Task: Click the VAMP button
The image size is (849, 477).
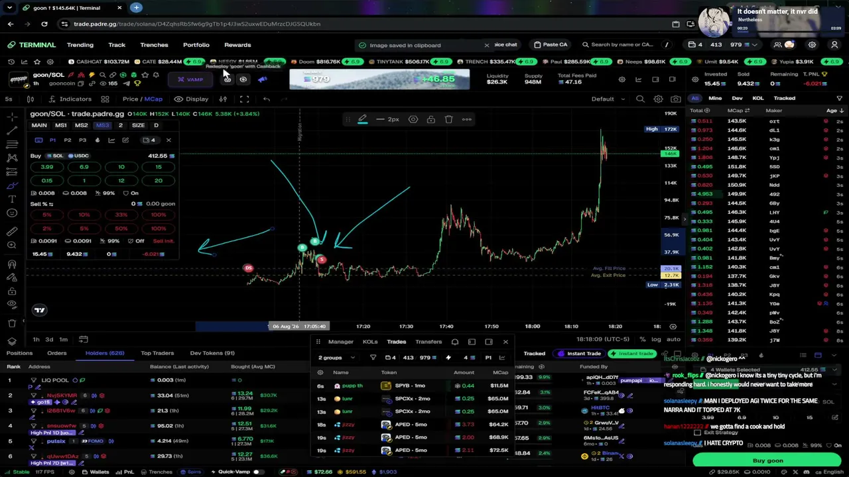Action: (190, 79)
